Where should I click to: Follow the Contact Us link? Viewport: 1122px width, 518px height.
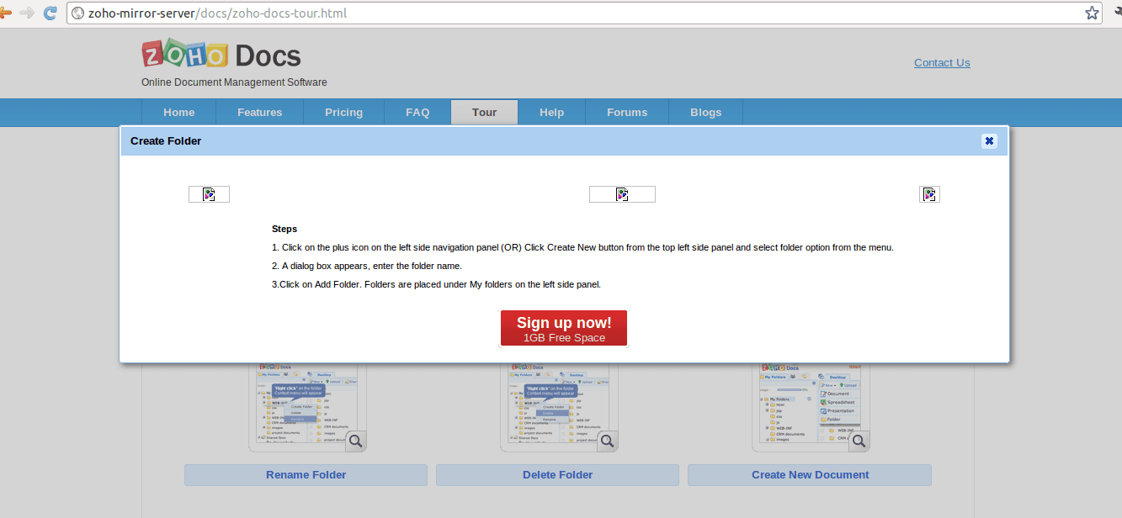pyautogui.click(x=942, y=62)
